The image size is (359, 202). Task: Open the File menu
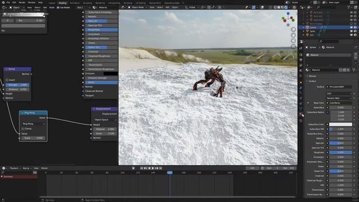8,2
